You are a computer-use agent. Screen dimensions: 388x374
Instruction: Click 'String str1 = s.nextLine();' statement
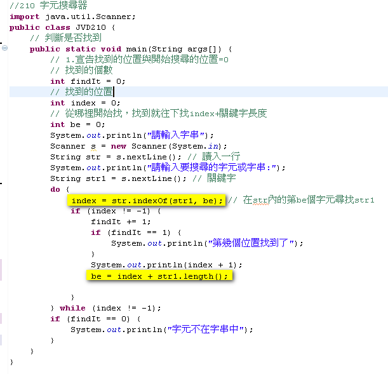click(118, 178)
